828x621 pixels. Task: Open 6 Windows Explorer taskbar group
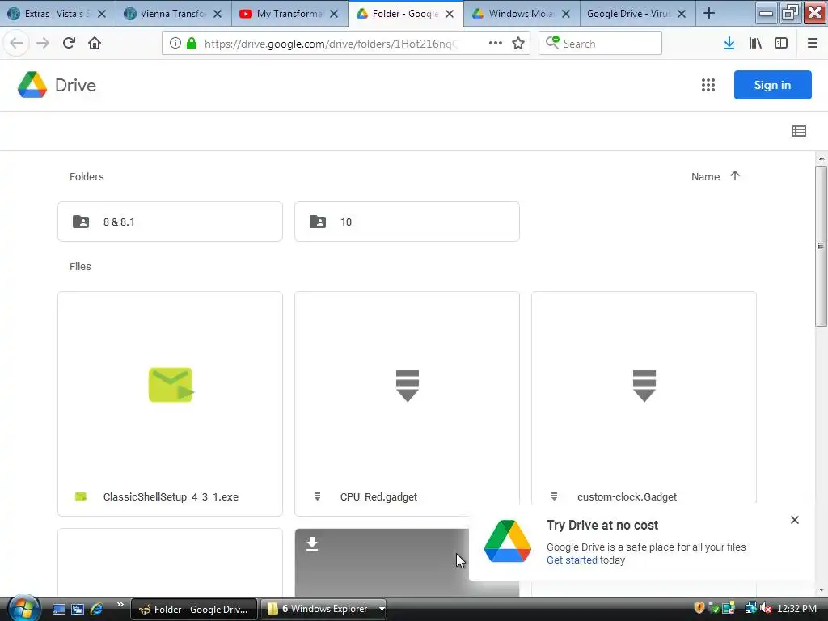(323, 609)
